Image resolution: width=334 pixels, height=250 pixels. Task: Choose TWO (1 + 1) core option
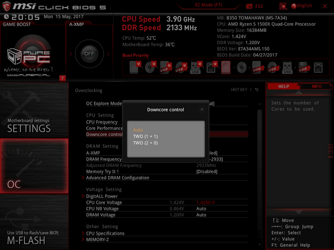pos(145,136)
